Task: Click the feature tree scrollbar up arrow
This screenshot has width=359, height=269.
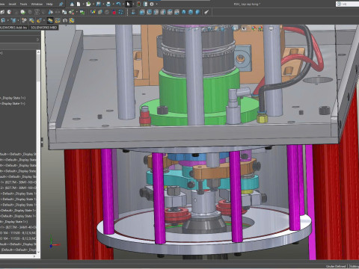Action: click(x=38, y=52)
